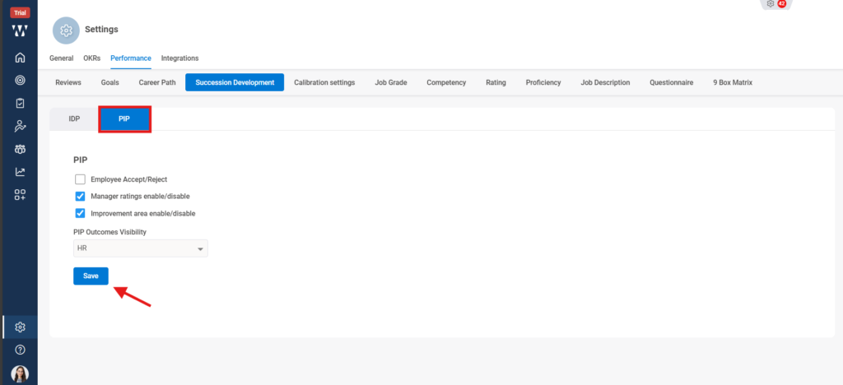Select the Performance settings tab
This screenshot has width=843, height=385.
coord(131,58)
